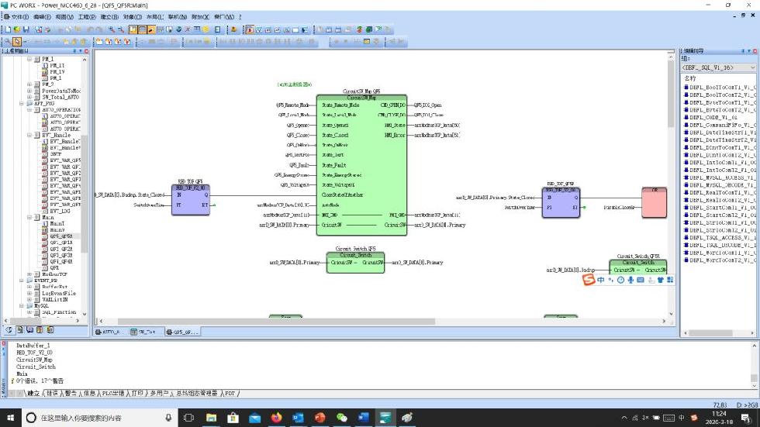
Task: Select the QF5_QF... worksheet tab
Action: click(x=181, y=331)
